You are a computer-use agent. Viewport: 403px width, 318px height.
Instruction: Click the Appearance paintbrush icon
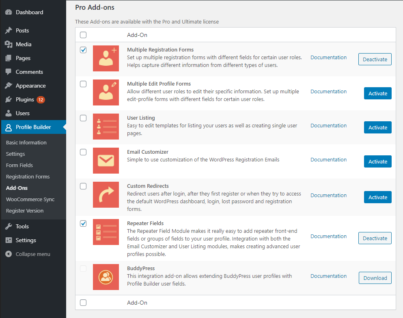[x=9, y=86]
